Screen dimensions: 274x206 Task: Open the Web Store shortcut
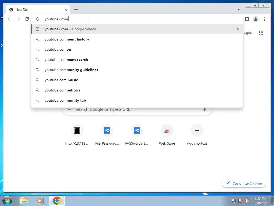167,135
